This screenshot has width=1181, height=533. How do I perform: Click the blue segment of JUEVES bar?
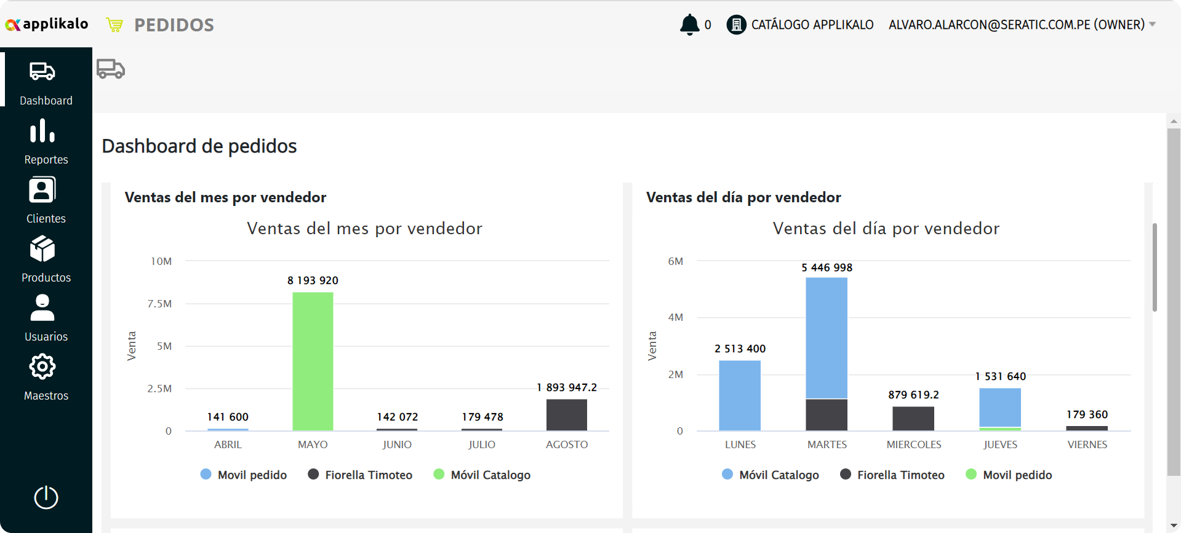tap(1000, 408)
